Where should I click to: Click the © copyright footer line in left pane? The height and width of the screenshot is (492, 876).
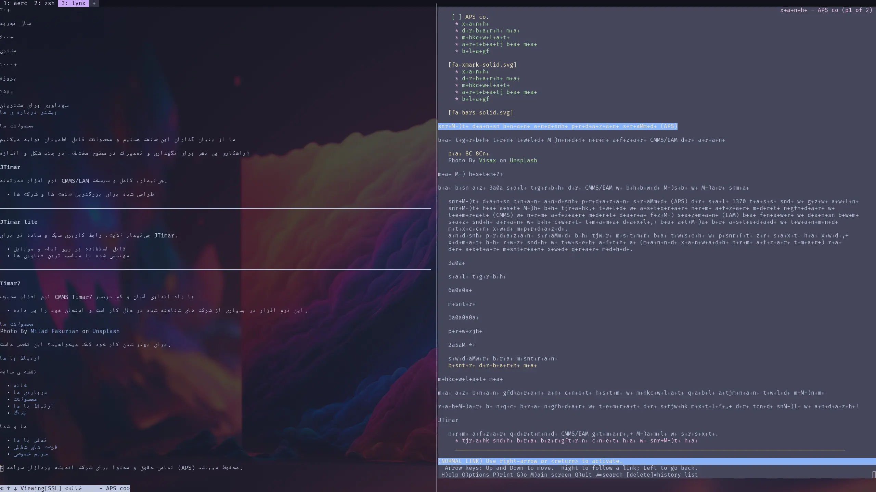tap(121, 468)
